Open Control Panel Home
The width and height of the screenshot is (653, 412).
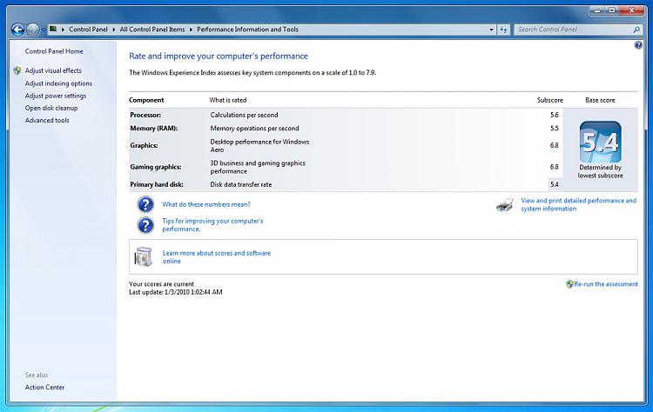click(x=54, y=51)
